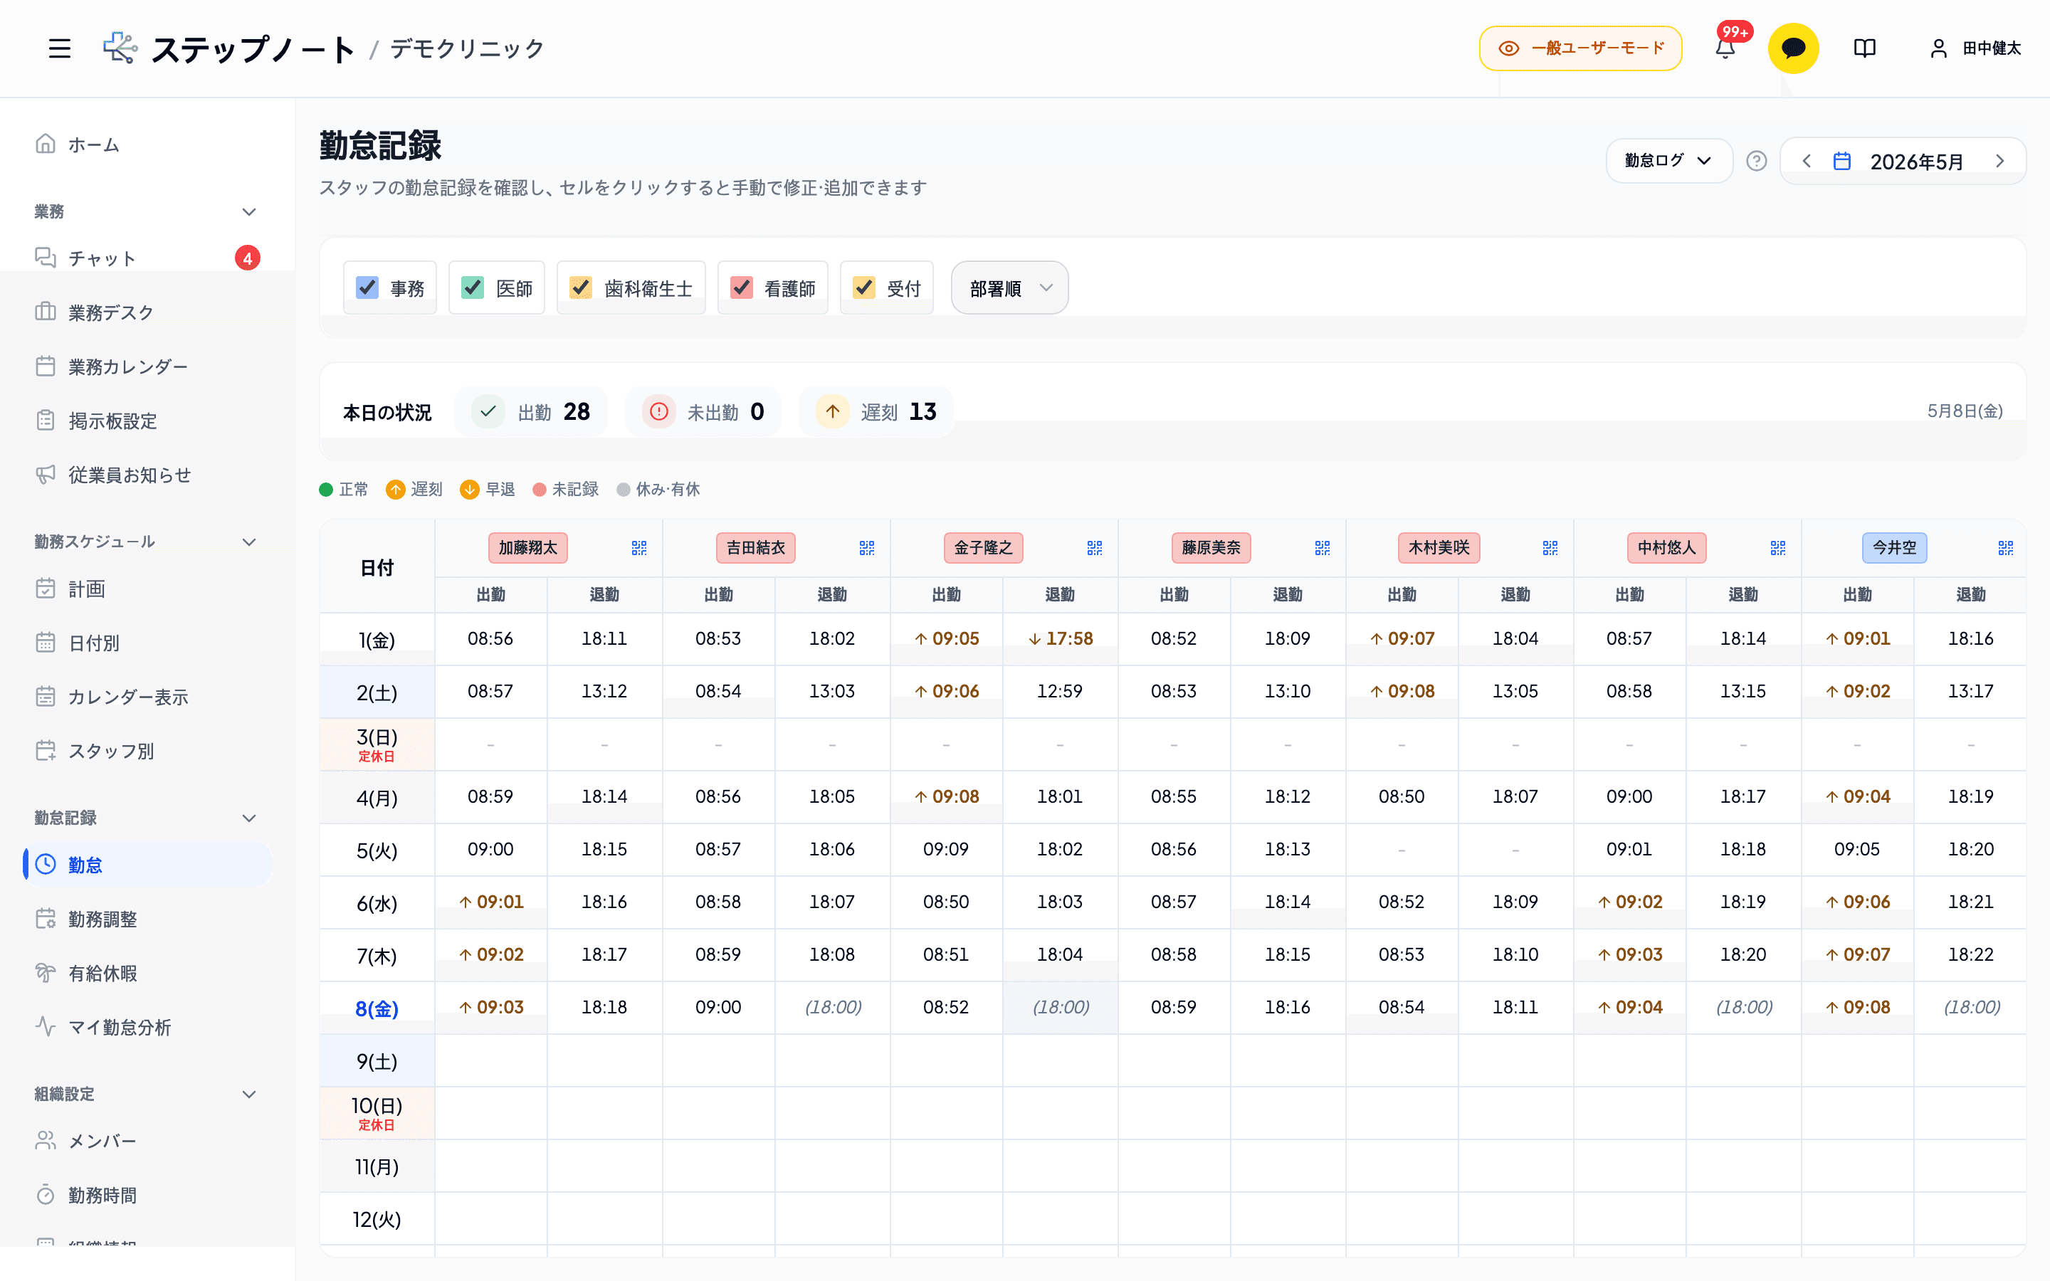Toggle 一般ユーザーモード button
2050x1281 pixels.
pos(1580,48)
